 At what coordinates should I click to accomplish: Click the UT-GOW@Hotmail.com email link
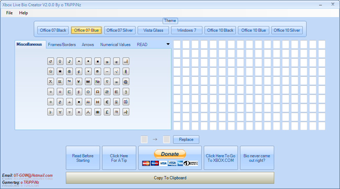pos(33,175)
